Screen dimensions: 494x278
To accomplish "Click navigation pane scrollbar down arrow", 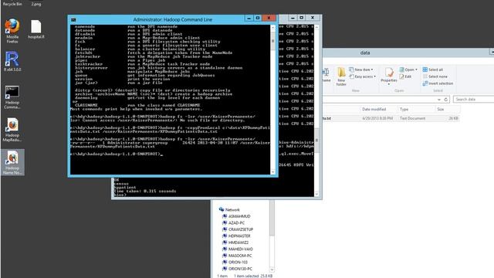I will tap(272, 270).
